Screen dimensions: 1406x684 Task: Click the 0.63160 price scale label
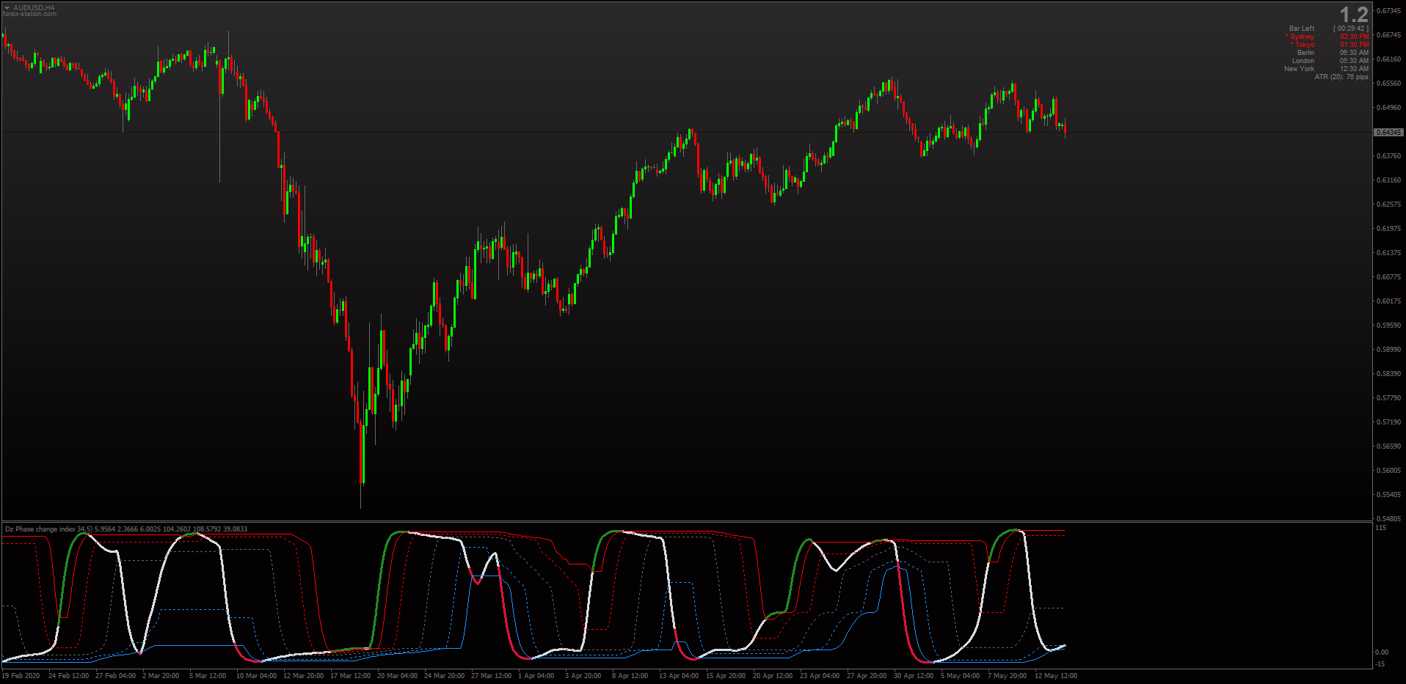[1388, 180]
